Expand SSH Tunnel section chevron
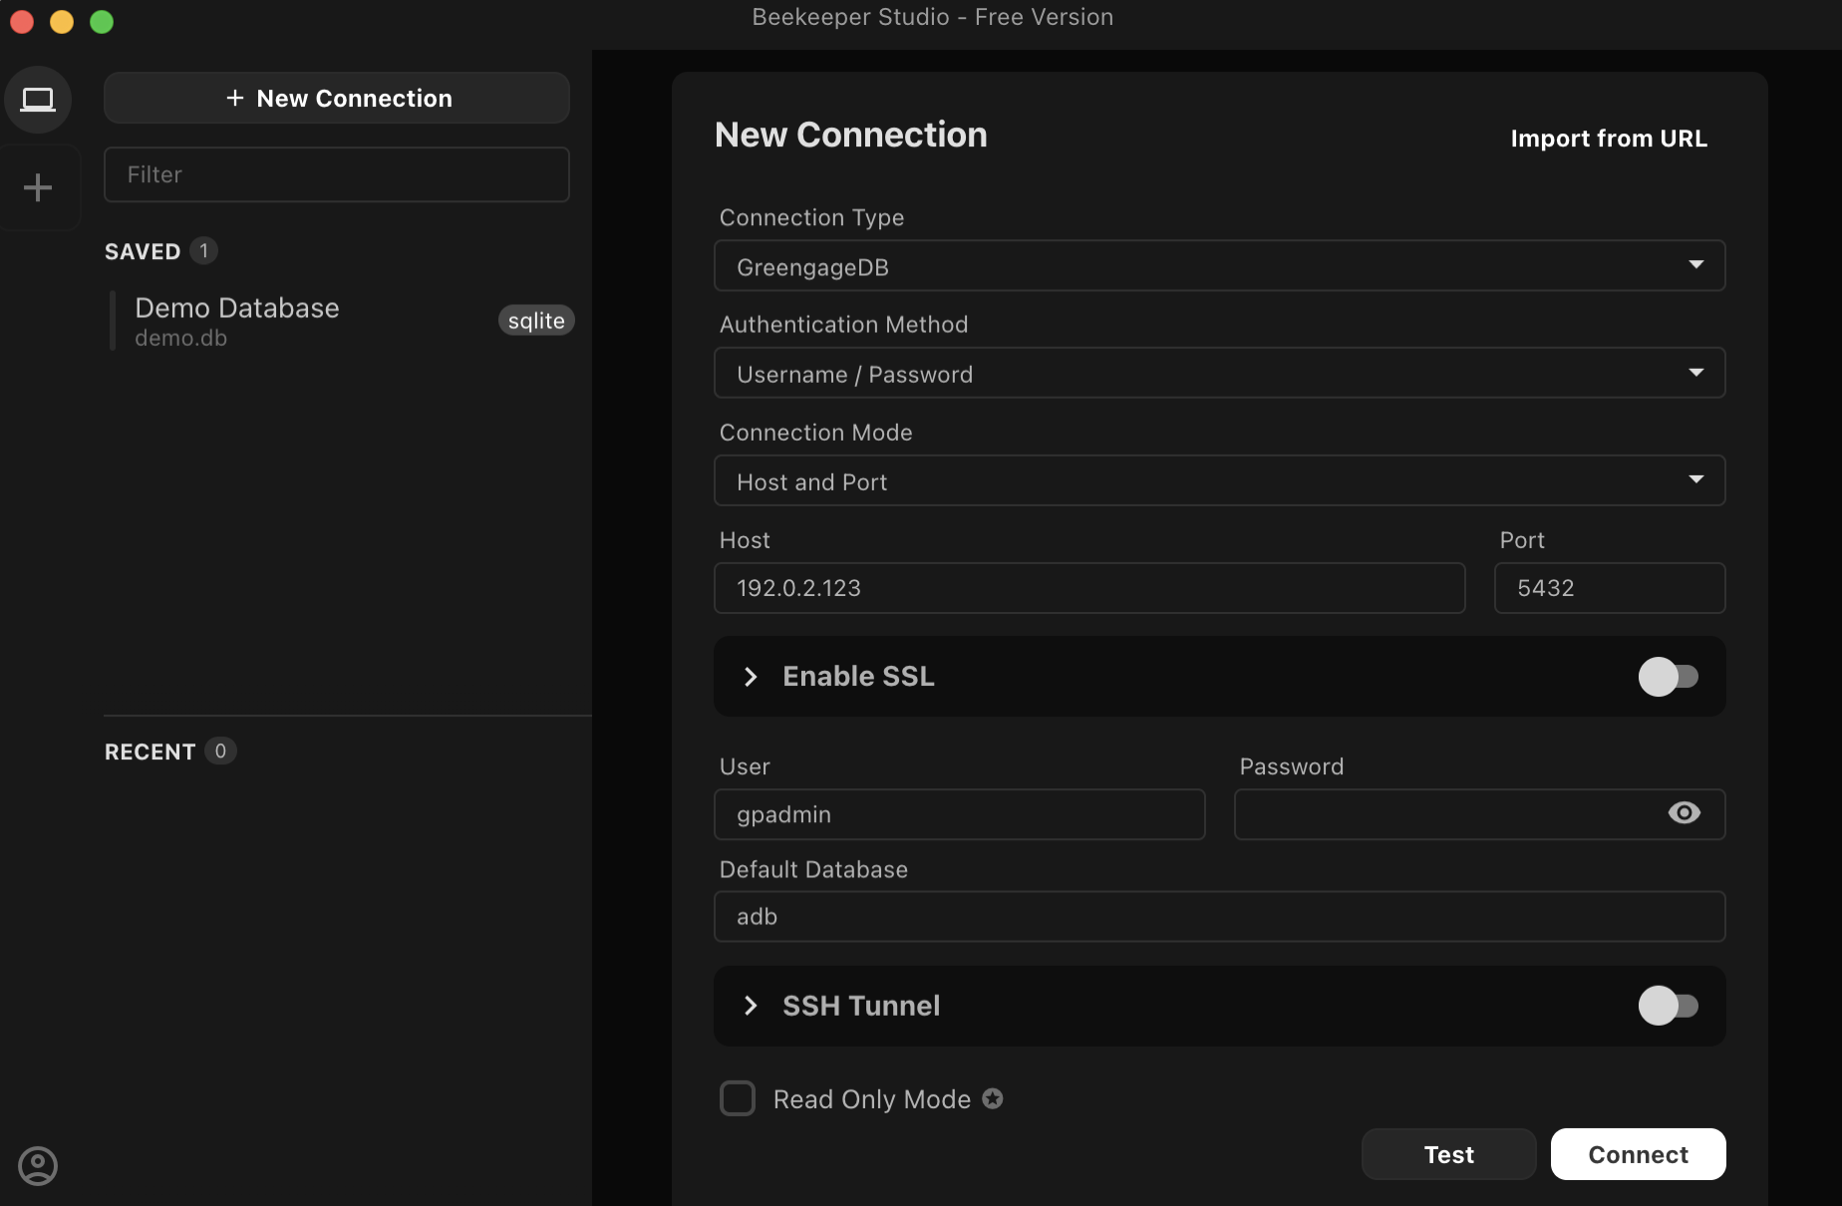The width and height of the screenshot is (1842, 1206). [751, 1006]
